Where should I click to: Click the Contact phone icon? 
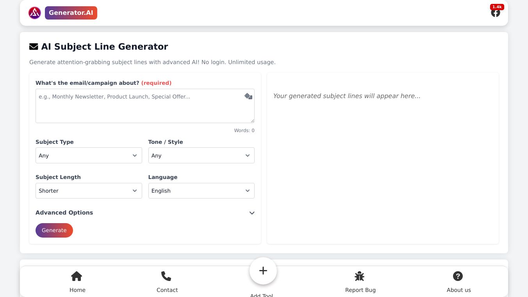(166, 276)
